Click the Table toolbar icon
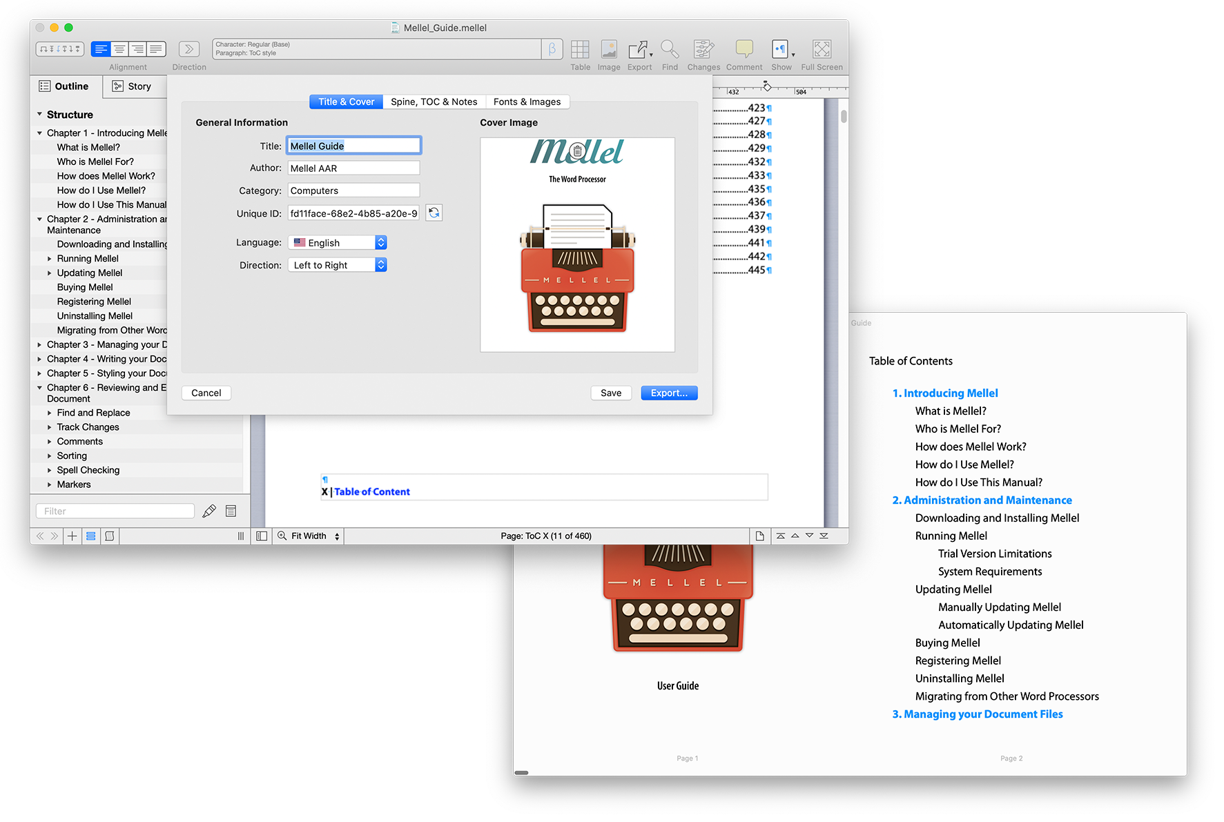 pos(580,50)
